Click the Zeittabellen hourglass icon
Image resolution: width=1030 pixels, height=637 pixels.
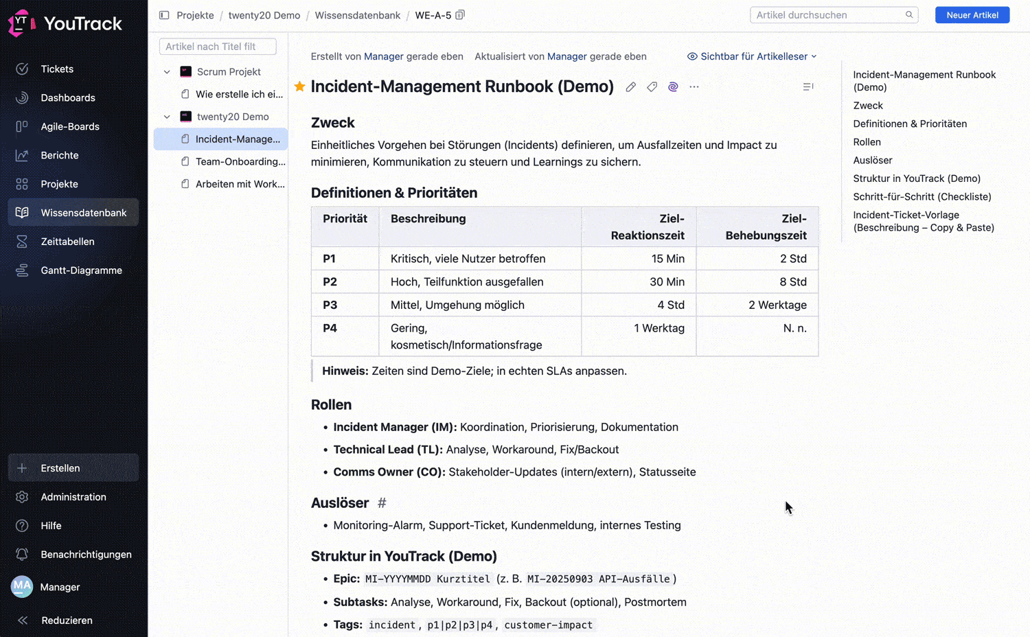coord(22,242)
